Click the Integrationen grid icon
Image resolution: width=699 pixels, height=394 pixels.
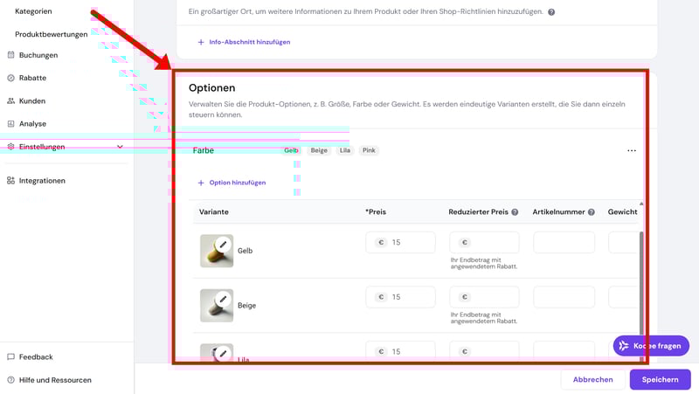[x=10, y=181]
